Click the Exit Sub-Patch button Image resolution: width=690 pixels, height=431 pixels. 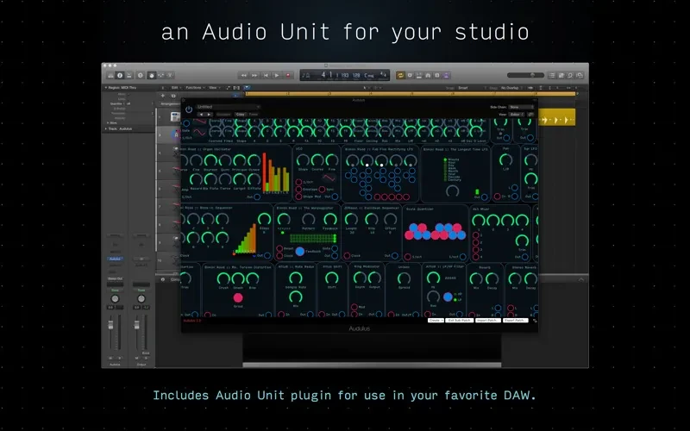(x=459, y=320)
